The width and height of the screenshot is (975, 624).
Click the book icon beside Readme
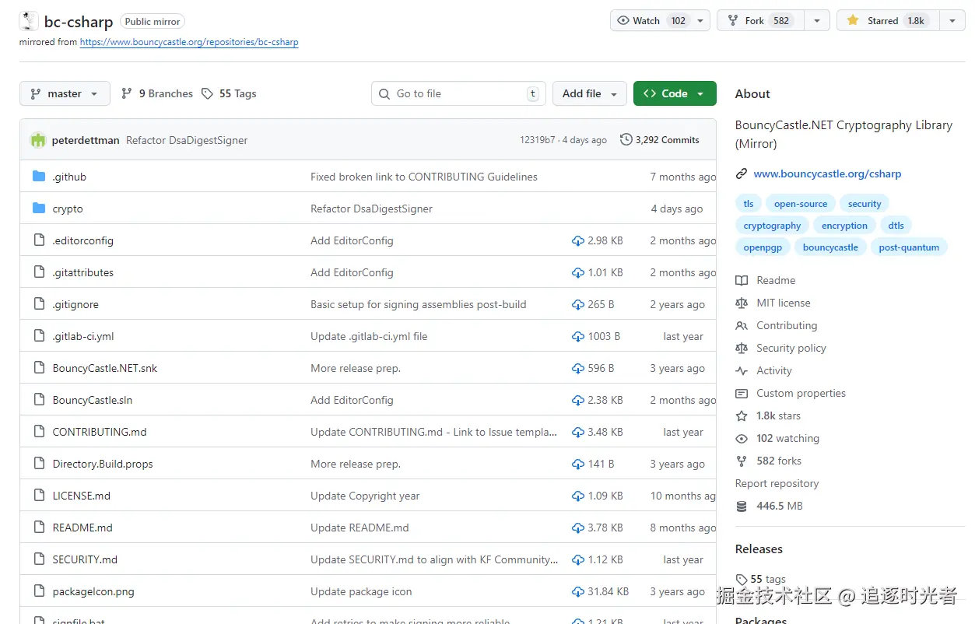(x=742, y=280)
